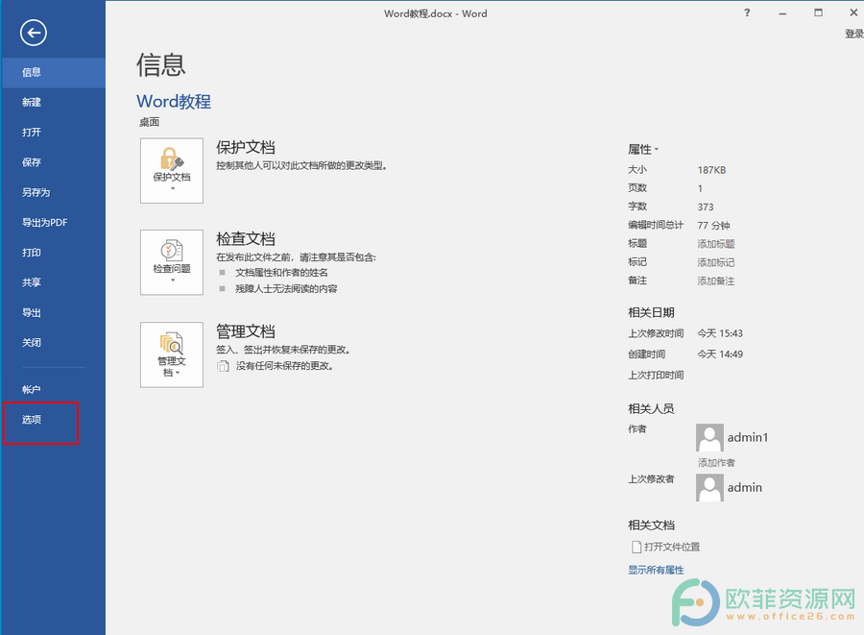Image resolution: width=864 pixels, height=635 pixels.
Task: Select 关闭 in the sidebar
Action: click(x=53, y=343)
